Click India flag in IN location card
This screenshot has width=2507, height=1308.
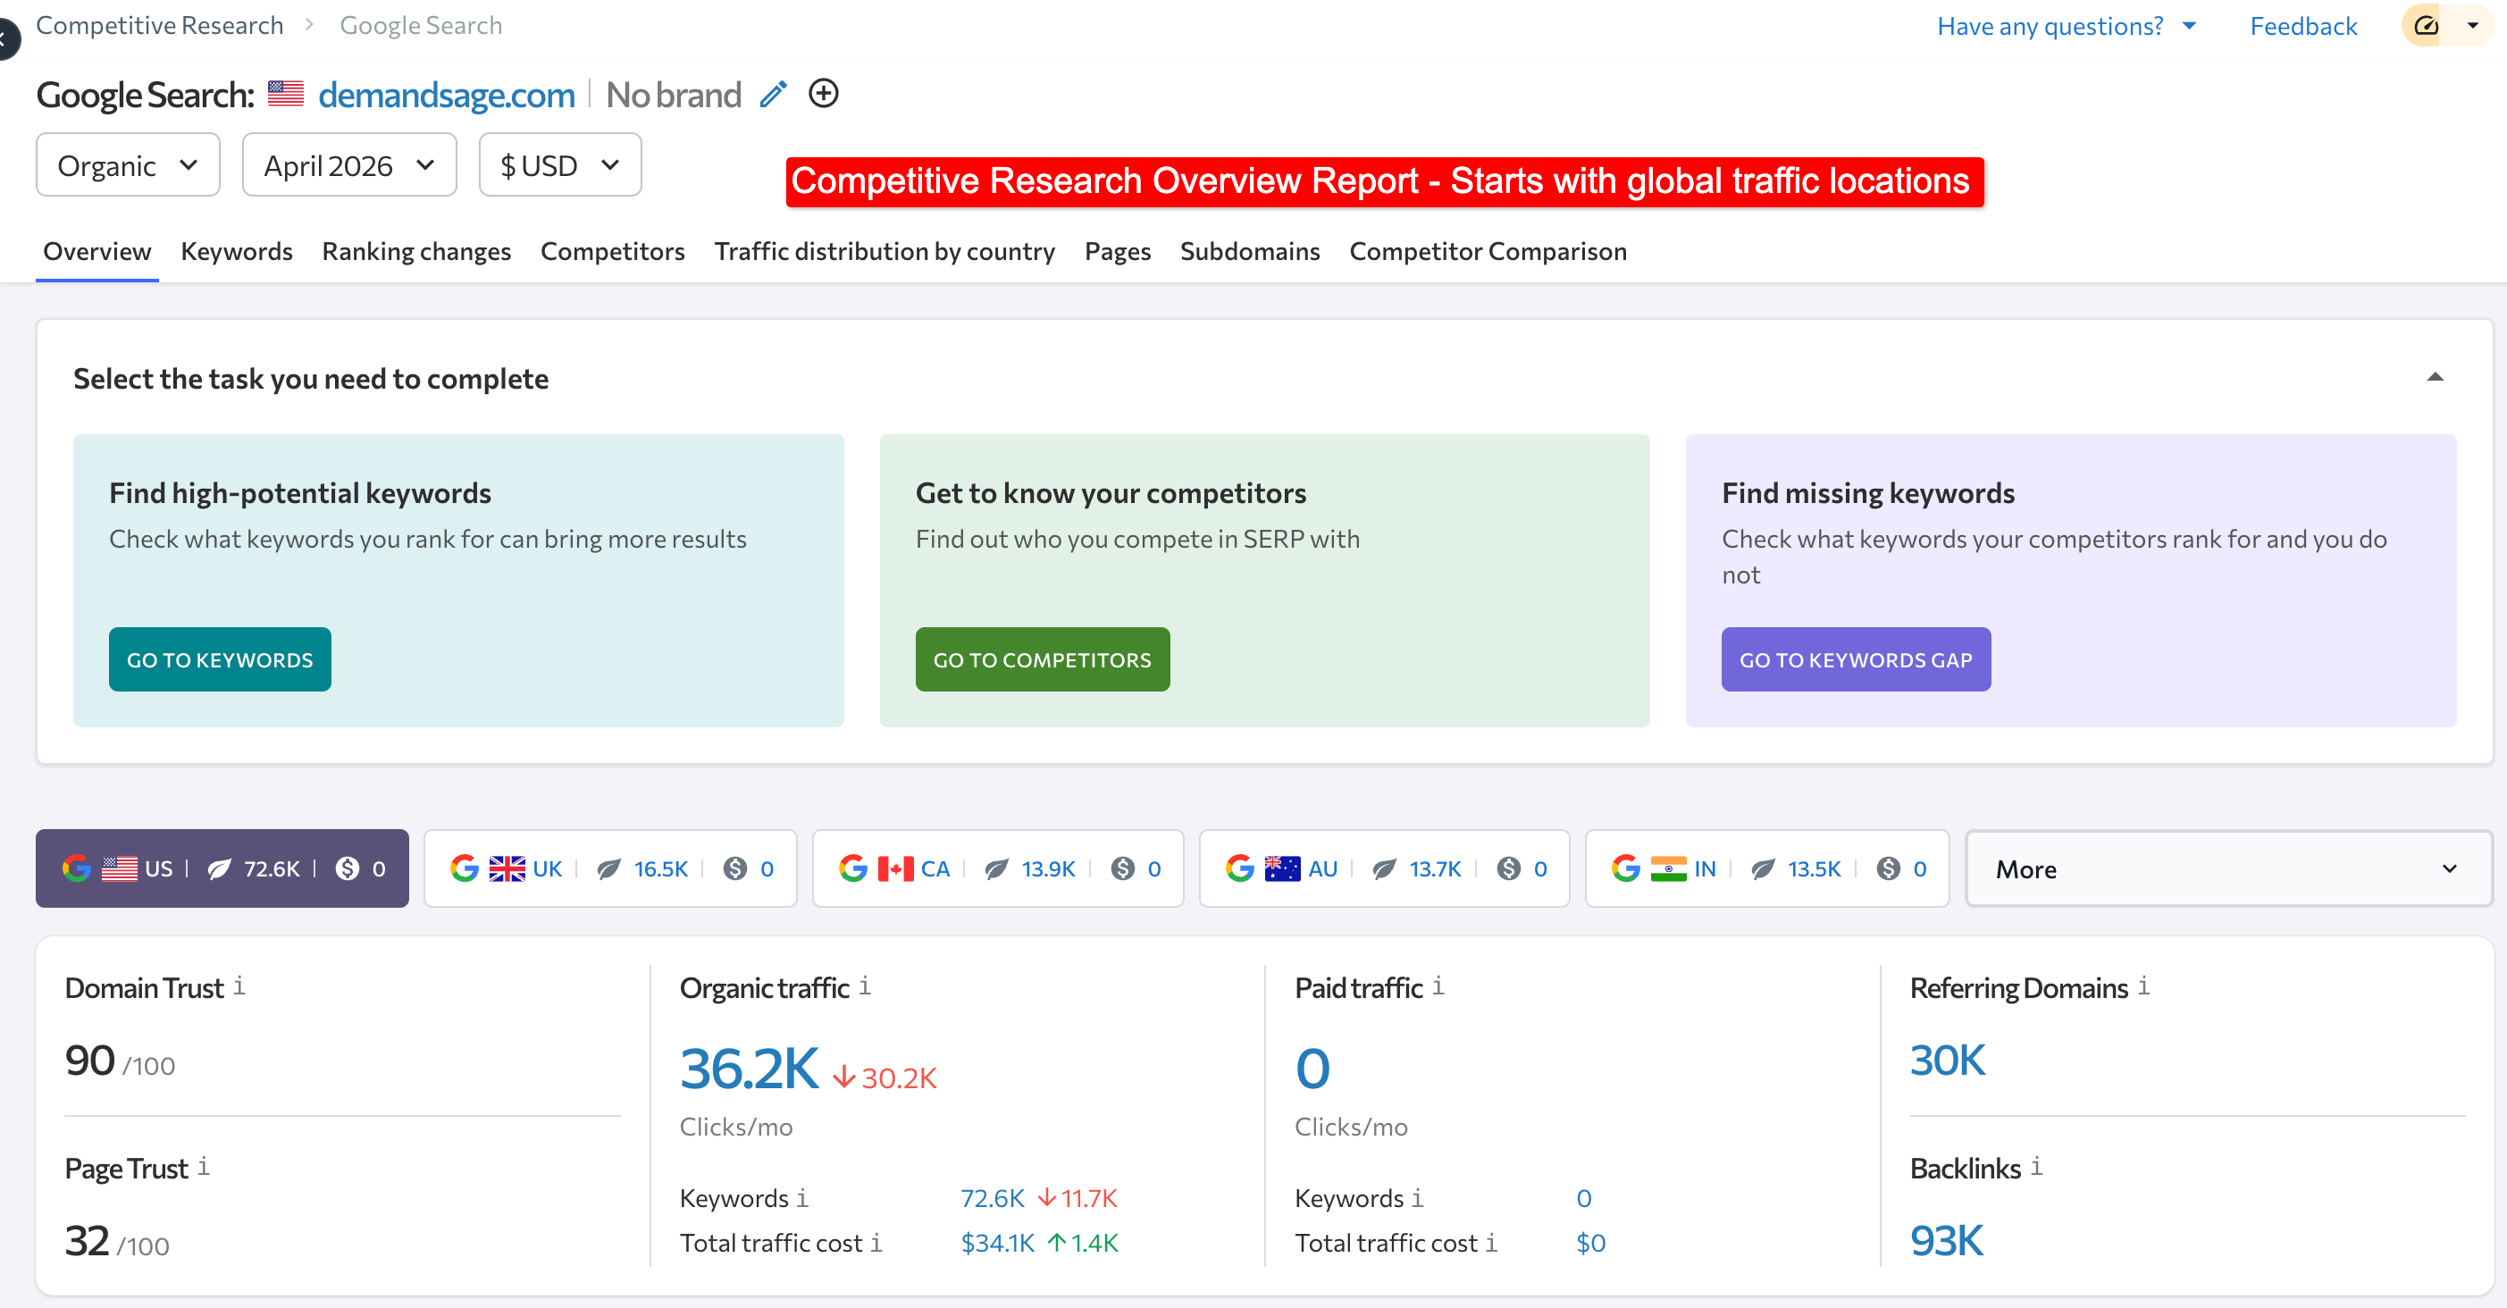(x=1668, y=868)
